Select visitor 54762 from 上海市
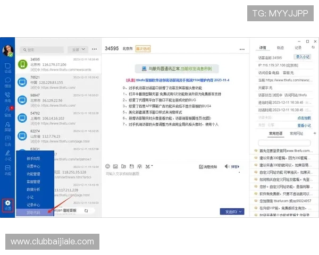Viewport: 319px width, 255px height. pyautogui.click(x=58, y=118)
